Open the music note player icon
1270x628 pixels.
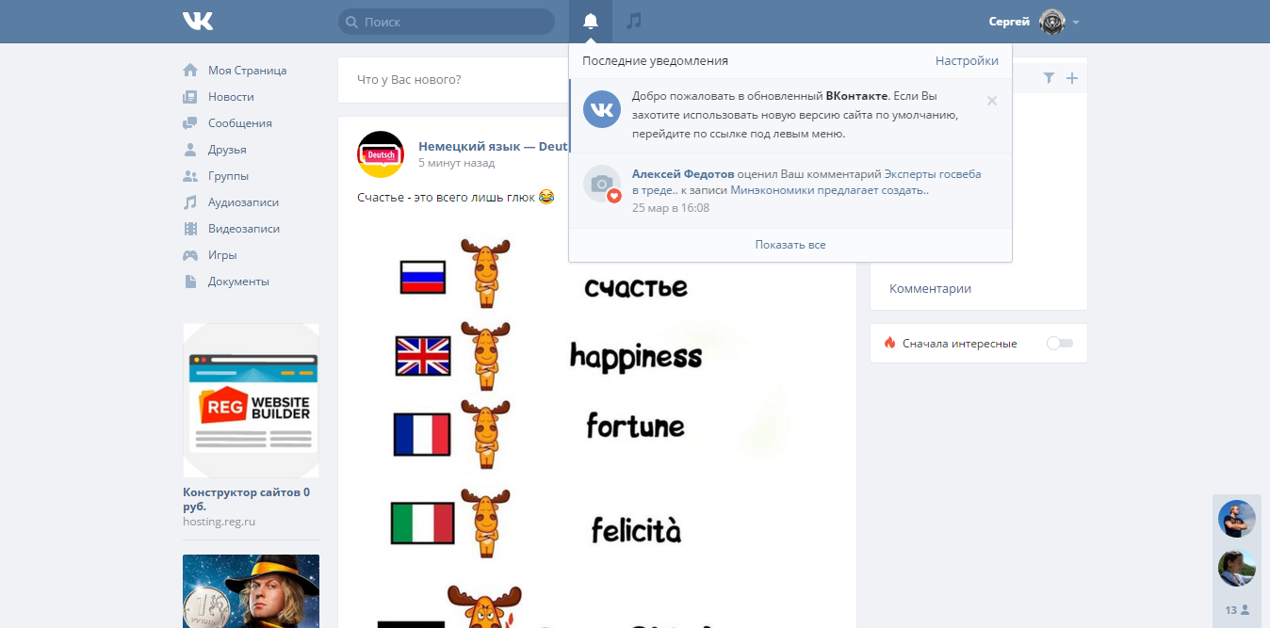coord(634,21)
